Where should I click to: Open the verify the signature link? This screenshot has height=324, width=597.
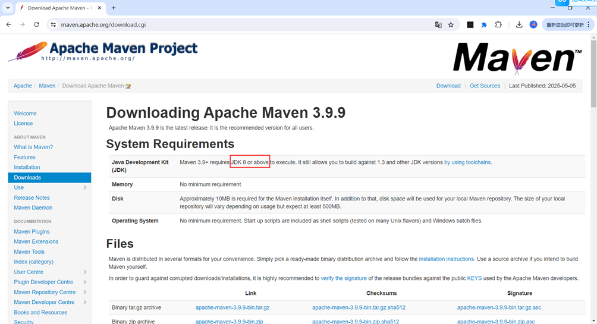(x=344, y=279)
